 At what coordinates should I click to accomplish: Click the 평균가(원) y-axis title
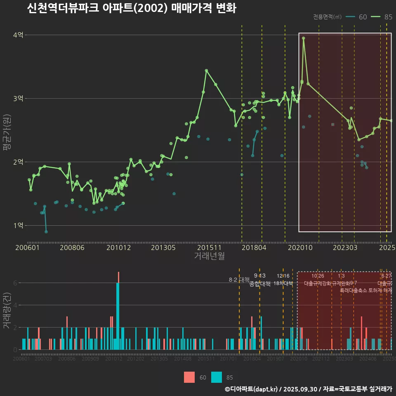coord(7,131)
